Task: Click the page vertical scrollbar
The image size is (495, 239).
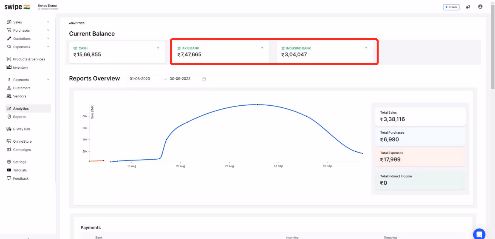Action: (x=493, y=47)
